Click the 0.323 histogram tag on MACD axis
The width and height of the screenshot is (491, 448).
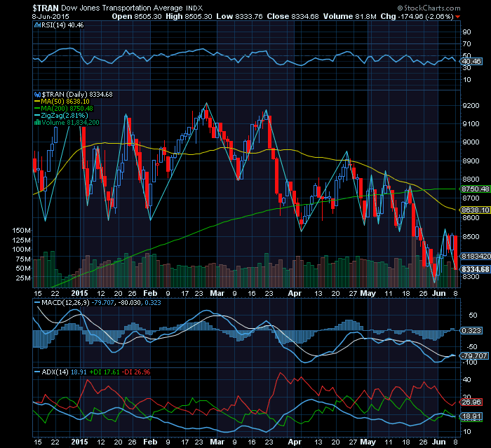(471, 331)
